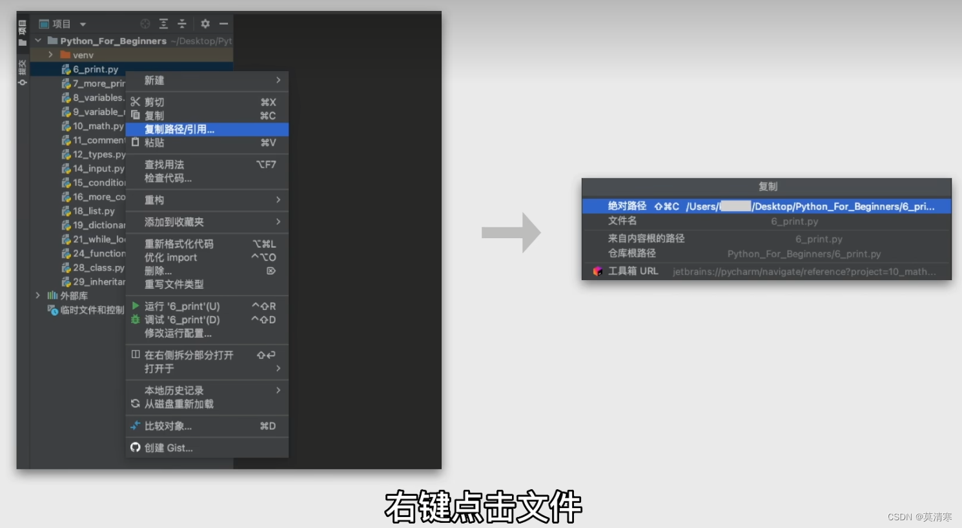This screenshot has width=962, height=528.
Task: Click reload from disk refresh icon
Action: (x=135, y=403)
